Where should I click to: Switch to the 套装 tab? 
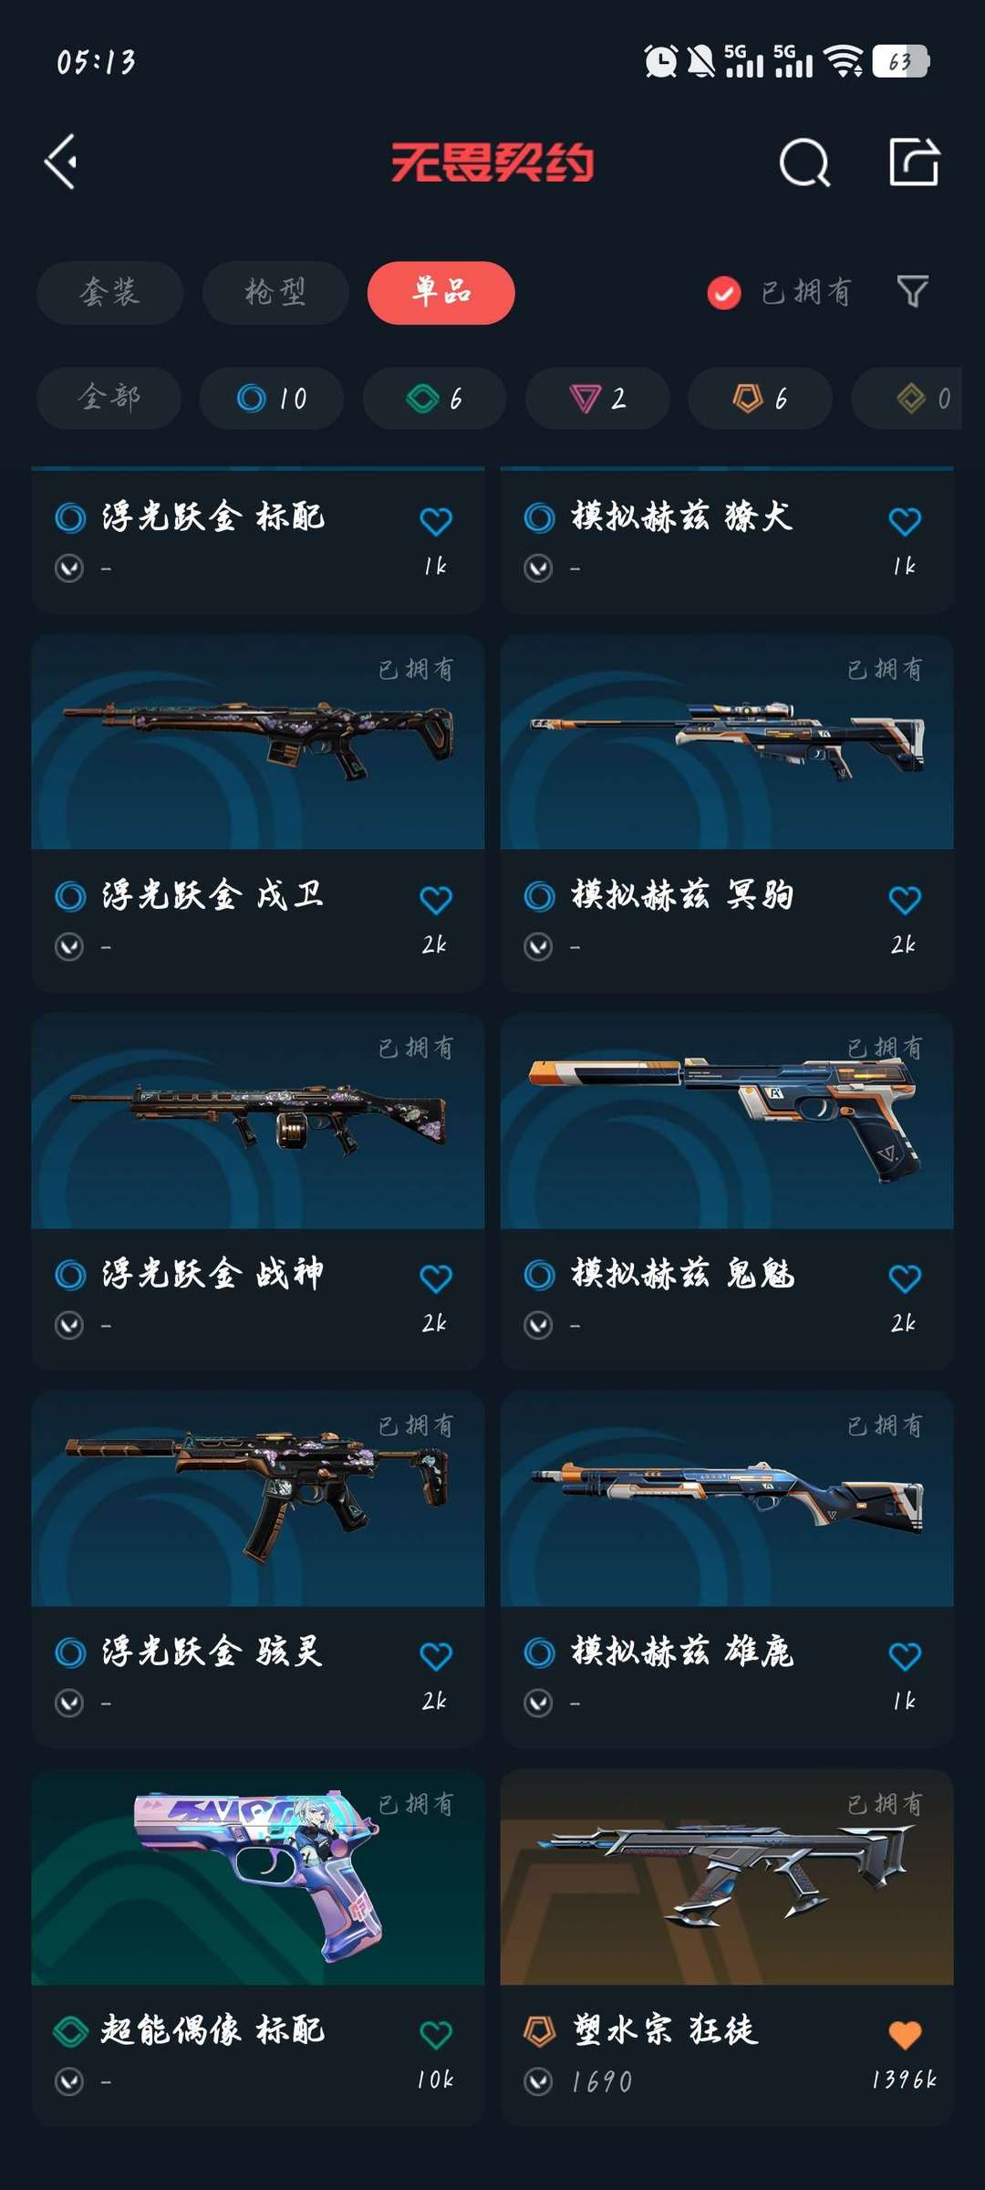(x=110, y=293)
